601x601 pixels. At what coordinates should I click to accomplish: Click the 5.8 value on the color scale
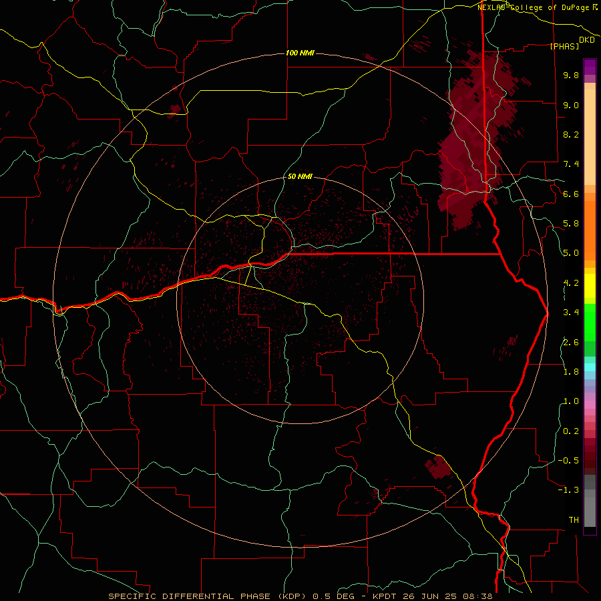pos(571,224)
